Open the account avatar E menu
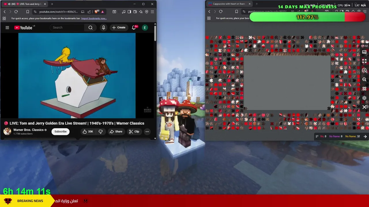The width and height of the screenshot is (369, 207). click(x=145, y=28)
